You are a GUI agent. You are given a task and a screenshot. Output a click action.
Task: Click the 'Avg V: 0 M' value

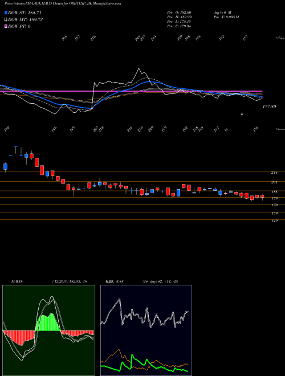click(x=222, y=12)
